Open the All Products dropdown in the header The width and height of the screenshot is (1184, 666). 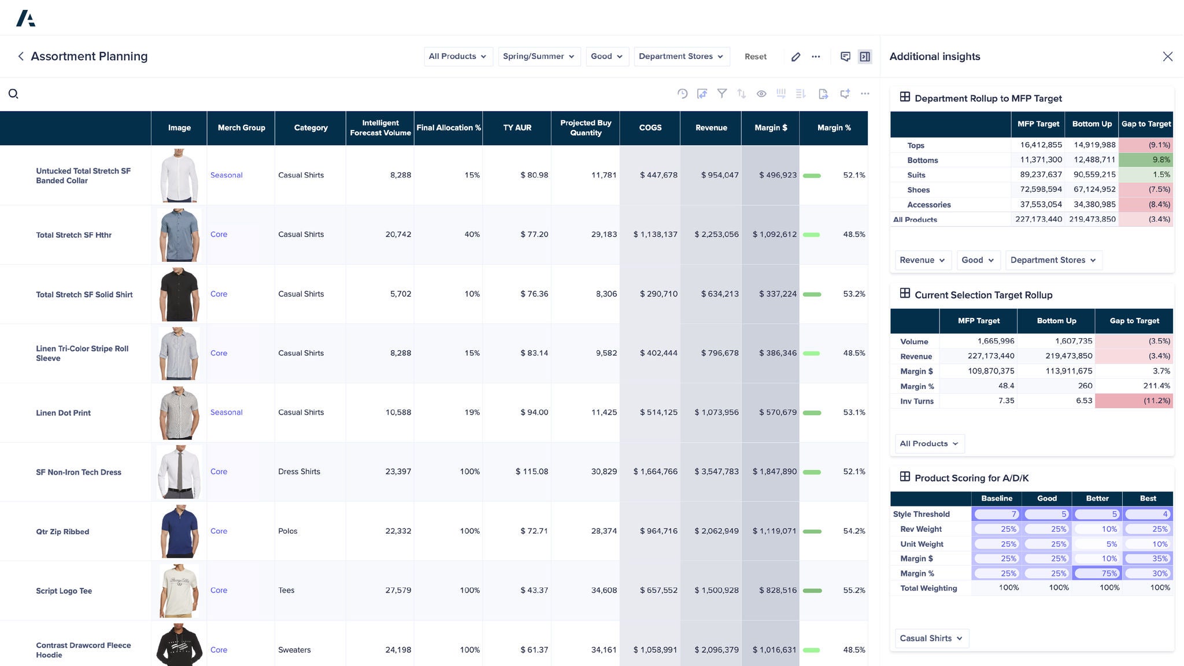click(x=458, y=56)
